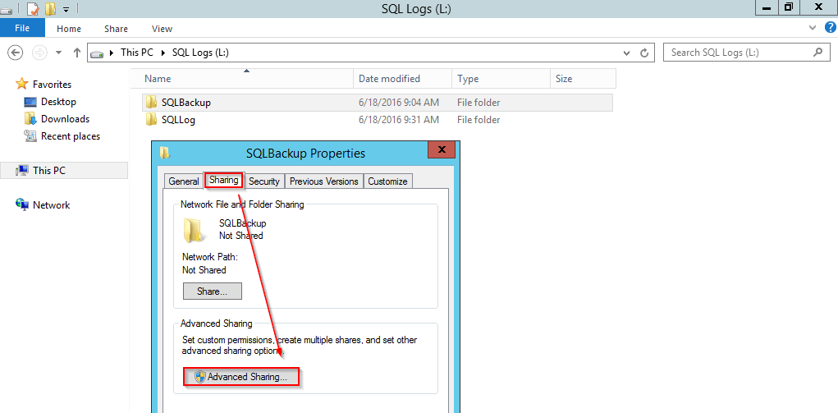838x413 pixels.
Task: Sort by the Date modified column
Action: coord(402,79)
